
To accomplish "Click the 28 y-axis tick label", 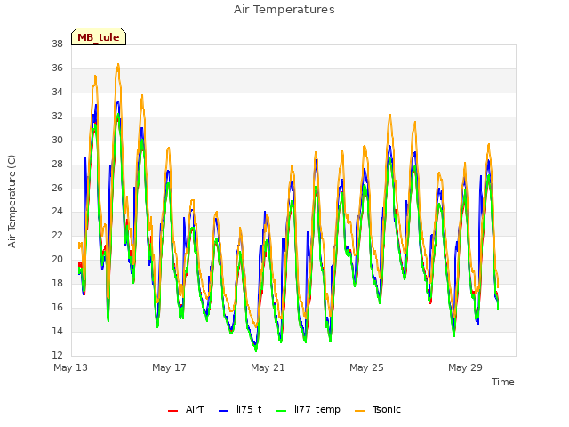I will pyautogui.click(x=57, y=164).
